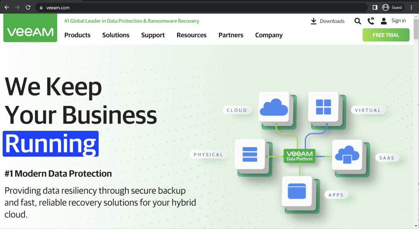Open the Support menu
419x229 pixels.
[153, 35]
